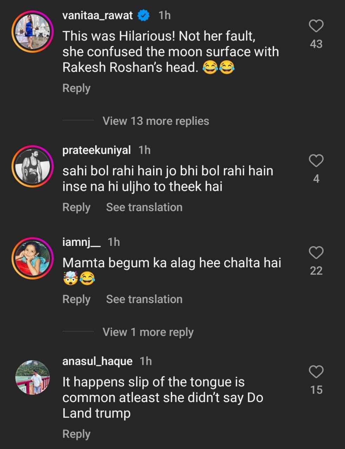Like anasul_haque's comment about slip of tongue

pyautogui.click(x=316, y=372)
